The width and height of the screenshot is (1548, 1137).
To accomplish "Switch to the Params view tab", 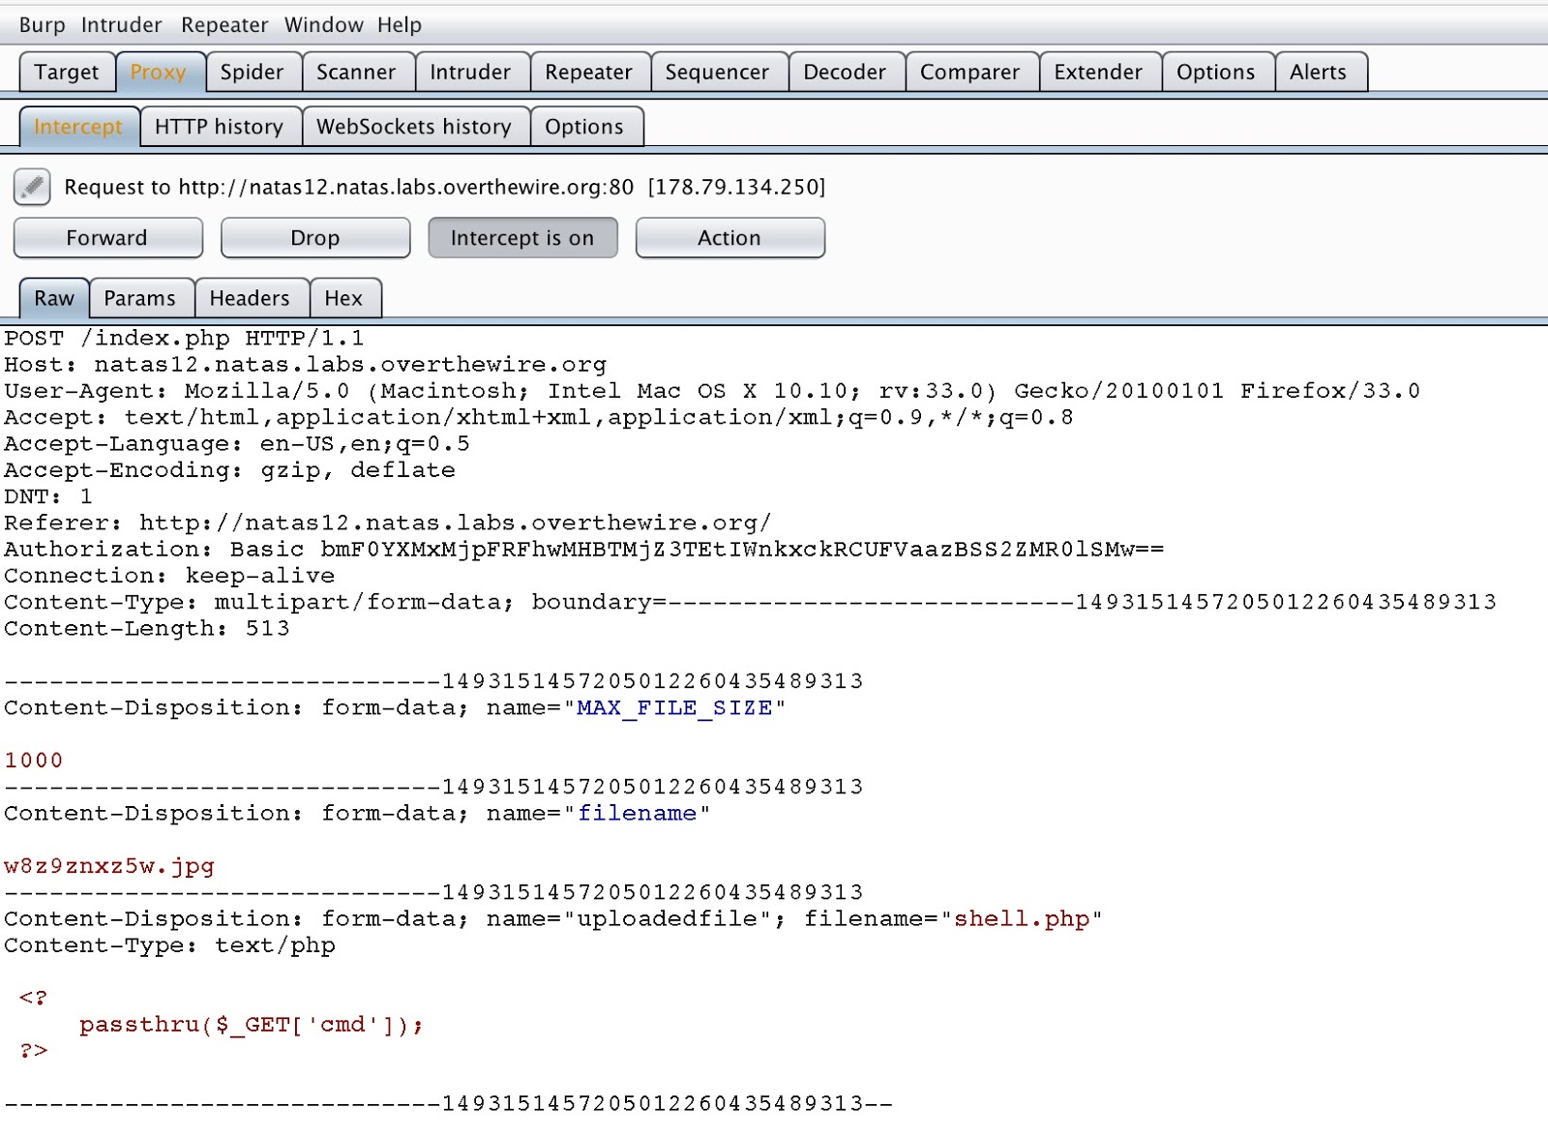I will click(140, 298).
